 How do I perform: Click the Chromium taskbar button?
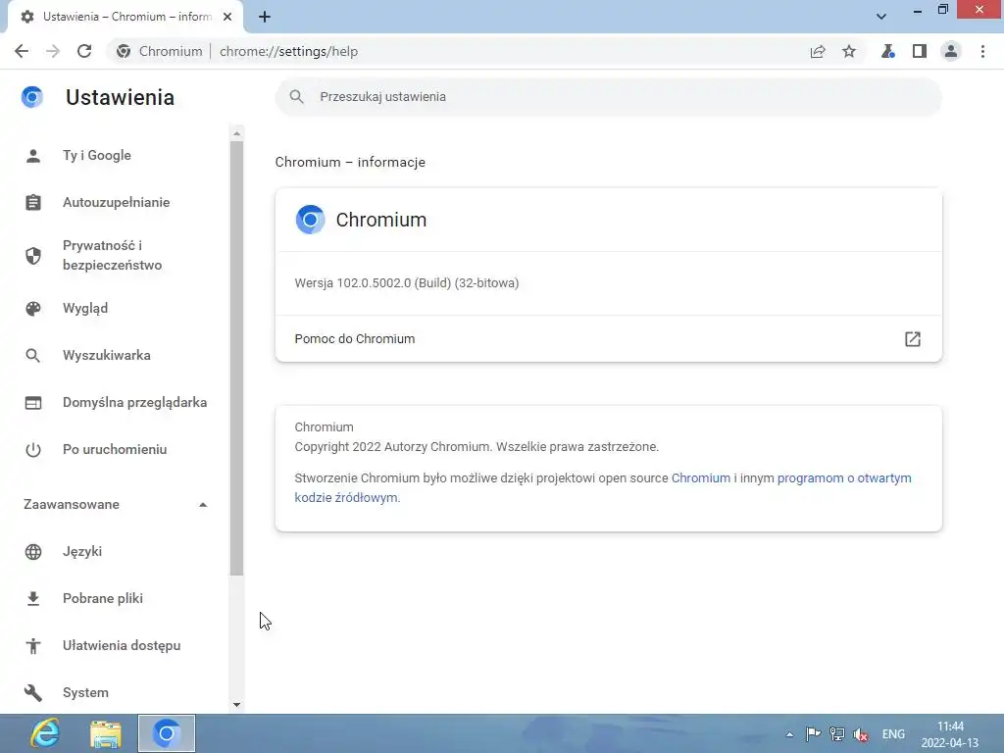coord(167,733)
